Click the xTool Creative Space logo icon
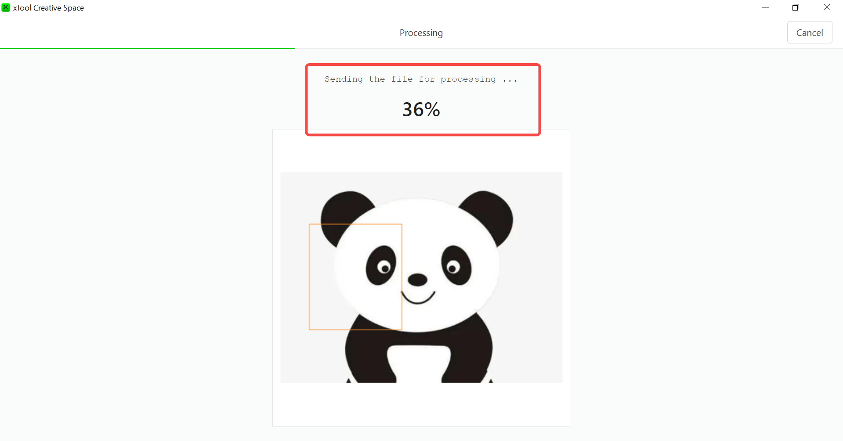The image size is (843, 441). point(6,7)
